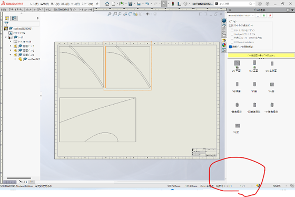
Task: Activate the Select arrow tool
Action: (x=164, y=4)
